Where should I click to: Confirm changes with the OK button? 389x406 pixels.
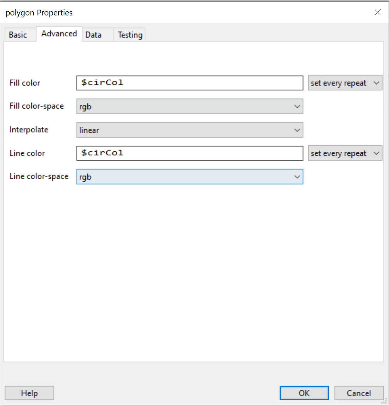coord(304,393)
